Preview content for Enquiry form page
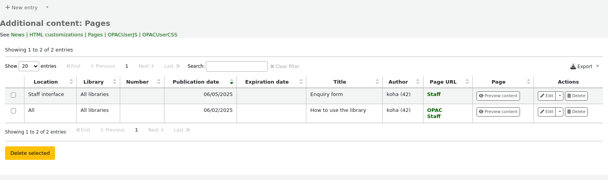 point(498,96)
